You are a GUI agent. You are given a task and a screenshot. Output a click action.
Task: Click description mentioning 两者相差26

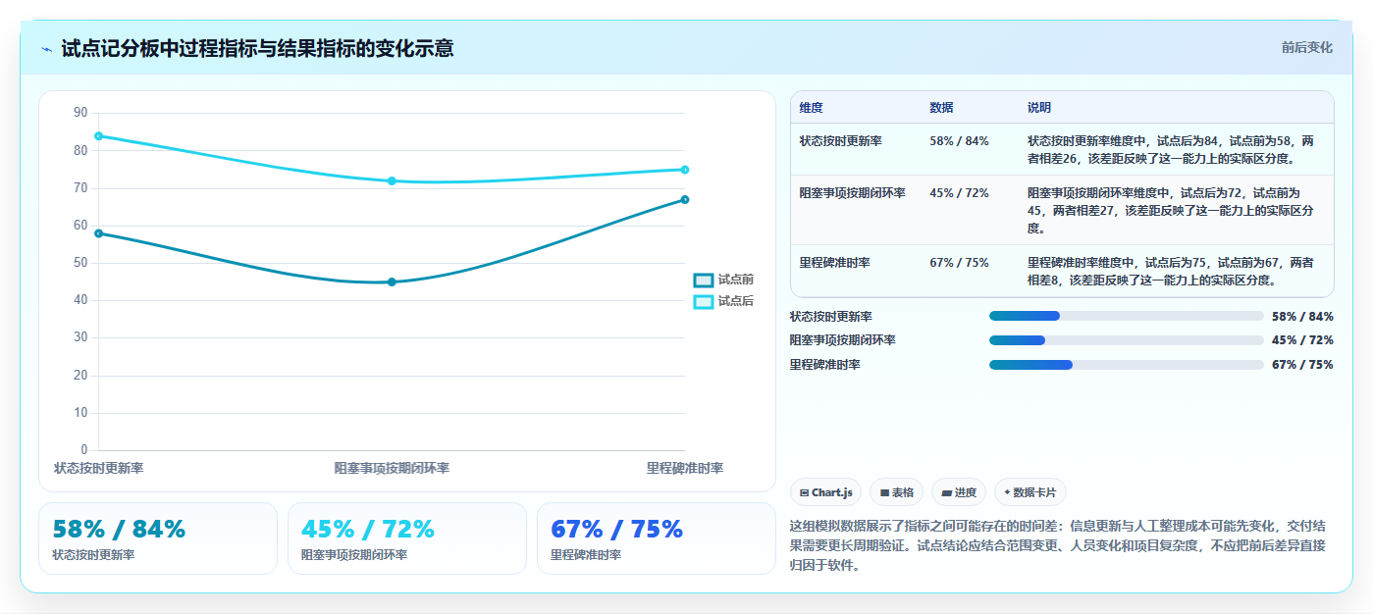coord(1171,149)
